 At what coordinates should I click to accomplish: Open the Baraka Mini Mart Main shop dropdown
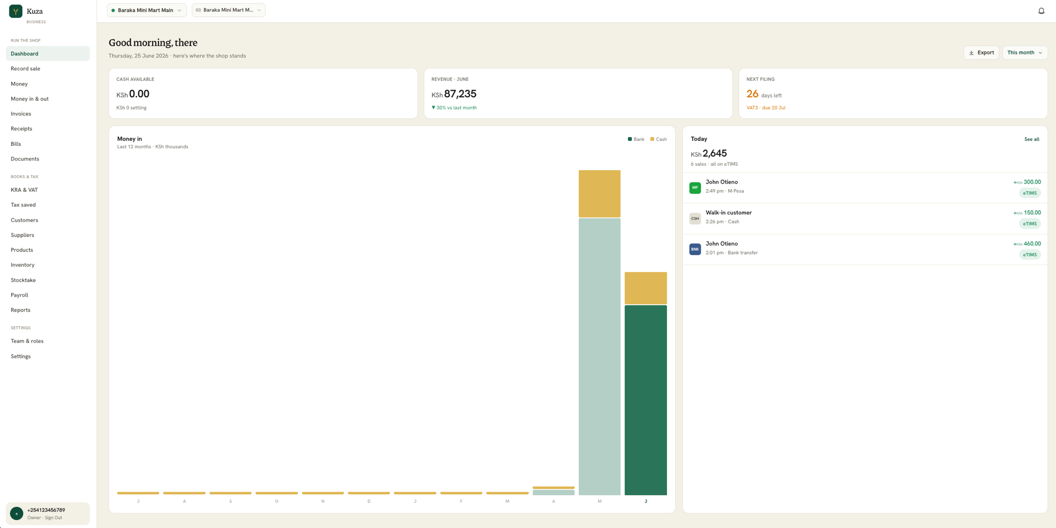tap(147, 10)
